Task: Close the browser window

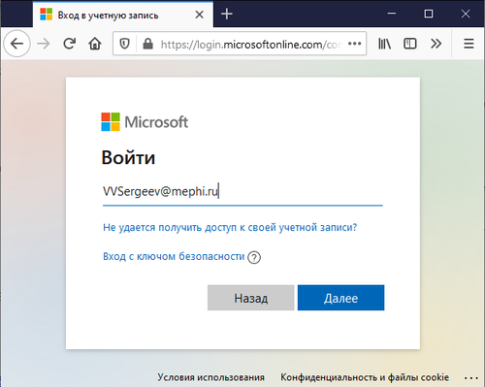Action: pyautogui.click(x=466, y=14)
